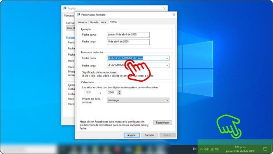Viewport: 273px width, 154px height.
Task: Click the globe icon in Personalizar formato title bar
Action: click(x=79, y=15)
